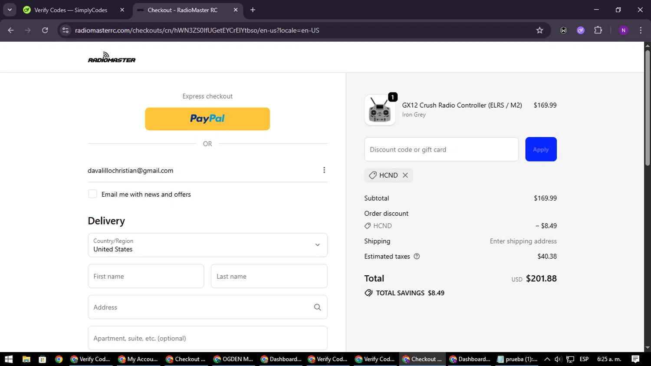Close the Checkout - RadioMaster RC tab

236,10
